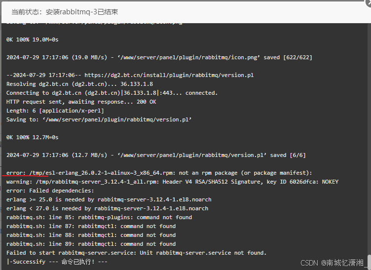Click the 'Failed to start rabbitmq-server.service' line
This screenshot has width=371, height=270.
(x=136, y=253)
